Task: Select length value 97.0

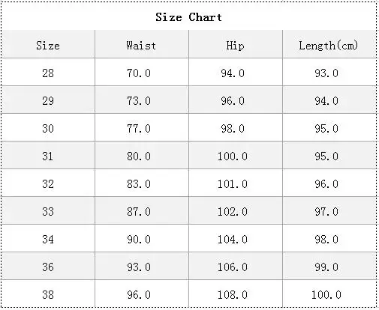Action: pos(326,212)
